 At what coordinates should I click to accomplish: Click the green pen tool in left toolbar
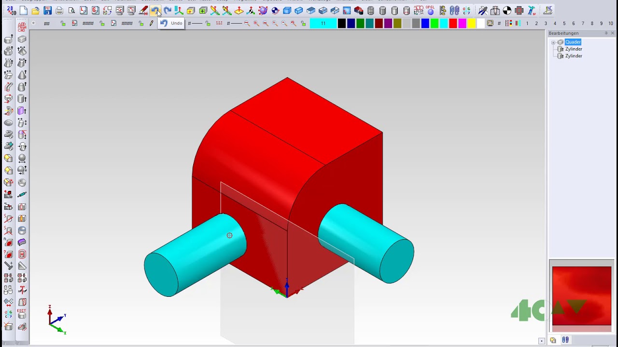click(22, 194)
